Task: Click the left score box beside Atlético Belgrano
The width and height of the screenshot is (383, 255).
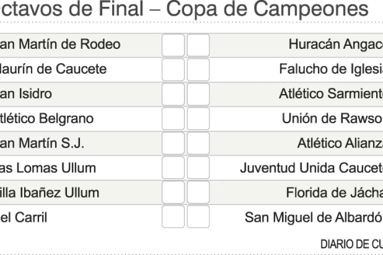Action: pos(173,119)
